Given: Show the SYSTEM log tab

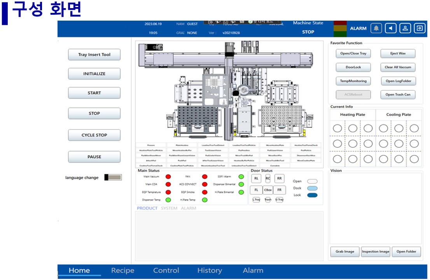Looking at the screenshot, I should click(x=169, y=208).
